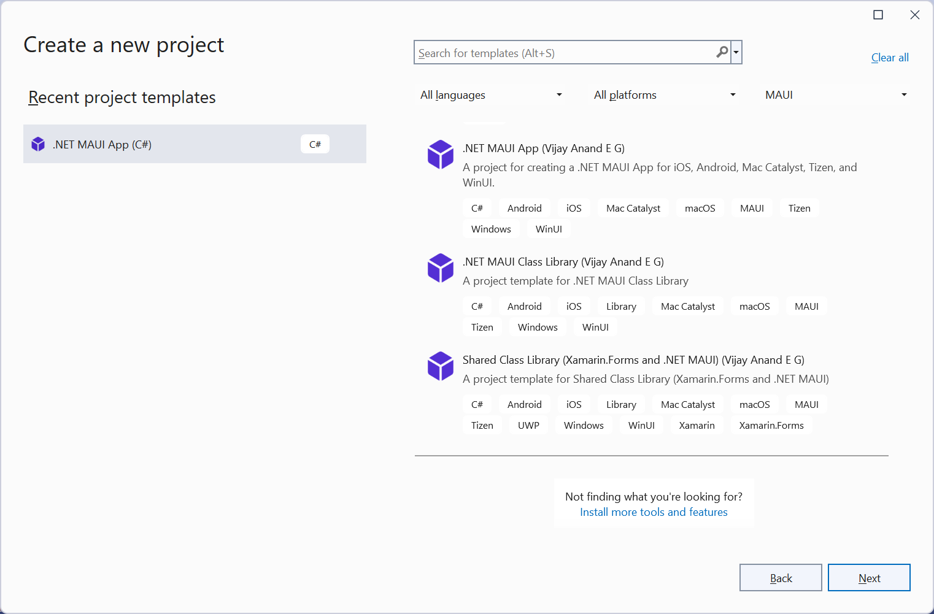Click the Back button
This screenshot has width=934, height=614.
point(781,578)
